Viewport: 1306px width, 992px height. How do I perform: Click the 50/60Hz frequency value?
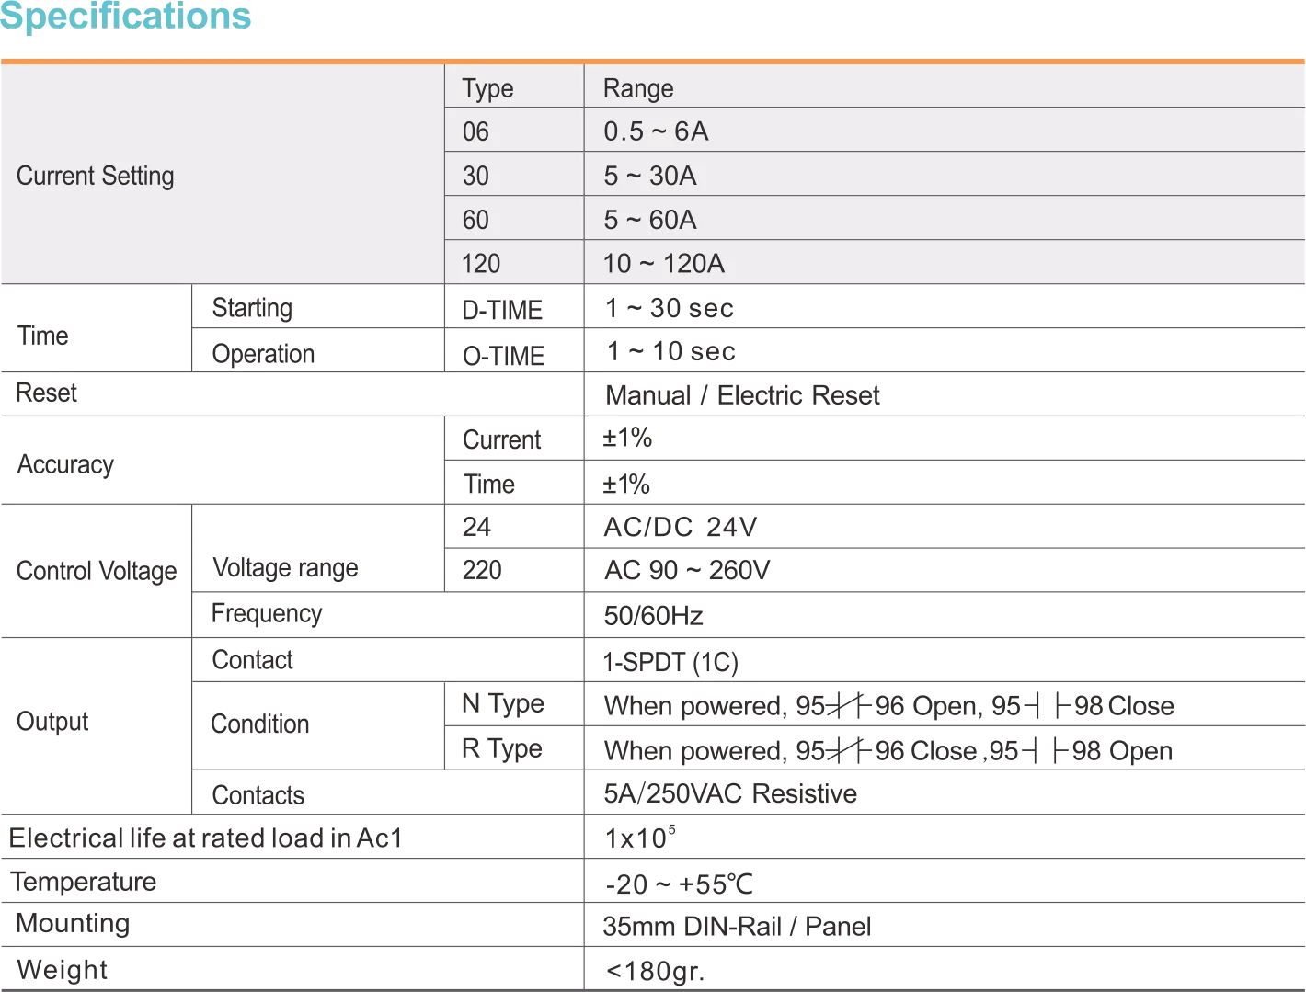(653, 615)
